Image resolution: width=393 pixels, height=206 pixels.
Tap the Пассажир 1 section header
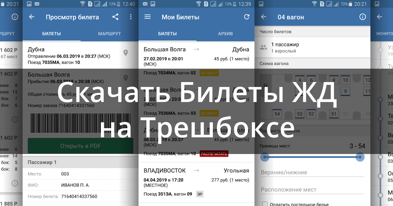[x=81, y=162]
